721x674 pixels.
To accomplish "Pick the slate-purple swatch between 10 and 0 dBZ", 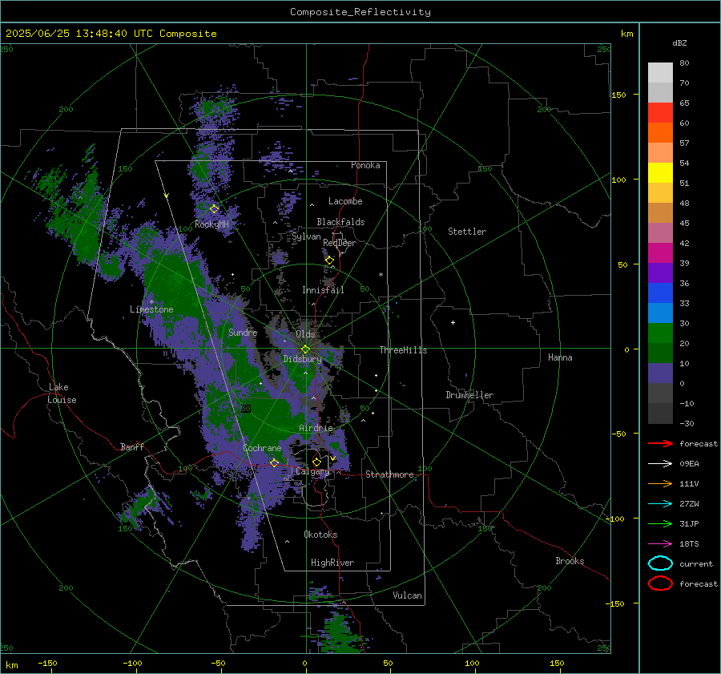I will click(660, 373).
